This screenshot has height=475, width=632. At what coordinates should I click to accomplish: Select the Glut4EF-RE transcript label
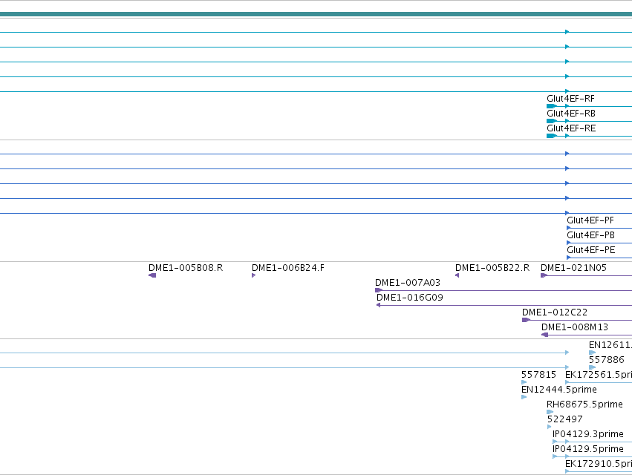[571, 128]
